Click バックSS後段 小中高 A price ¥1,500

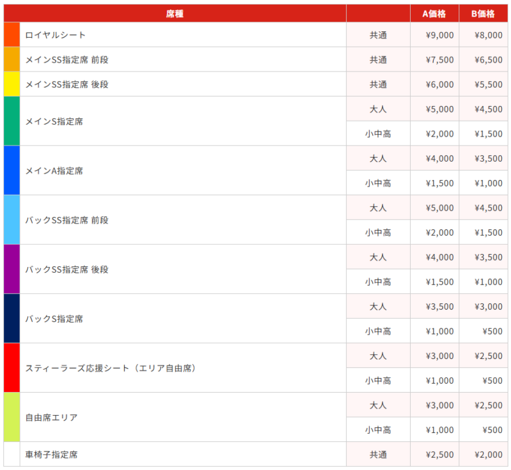pos(439,282)
